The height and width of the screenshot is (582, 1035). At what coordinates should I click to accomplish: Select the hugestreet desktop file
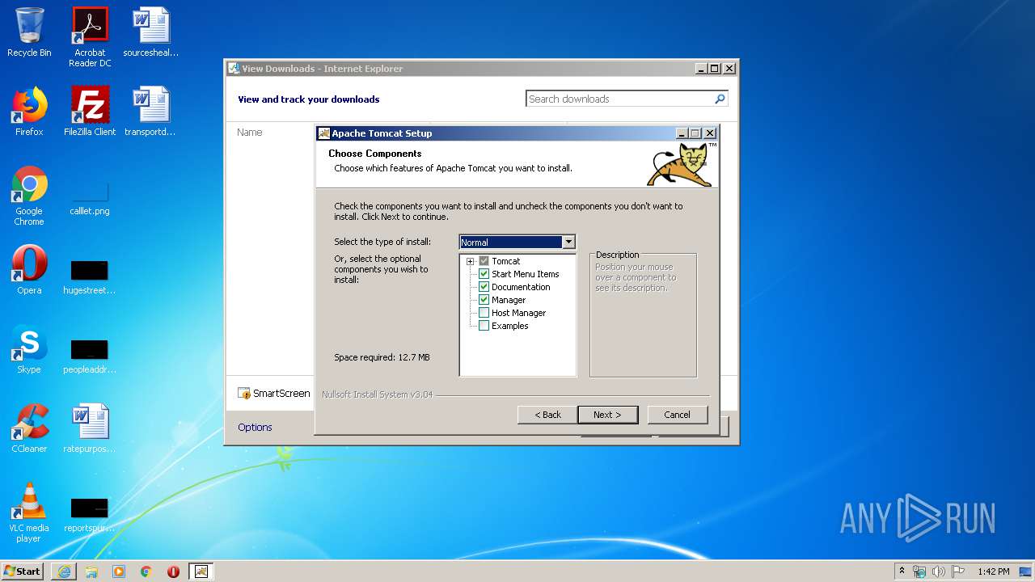point(90,276)
